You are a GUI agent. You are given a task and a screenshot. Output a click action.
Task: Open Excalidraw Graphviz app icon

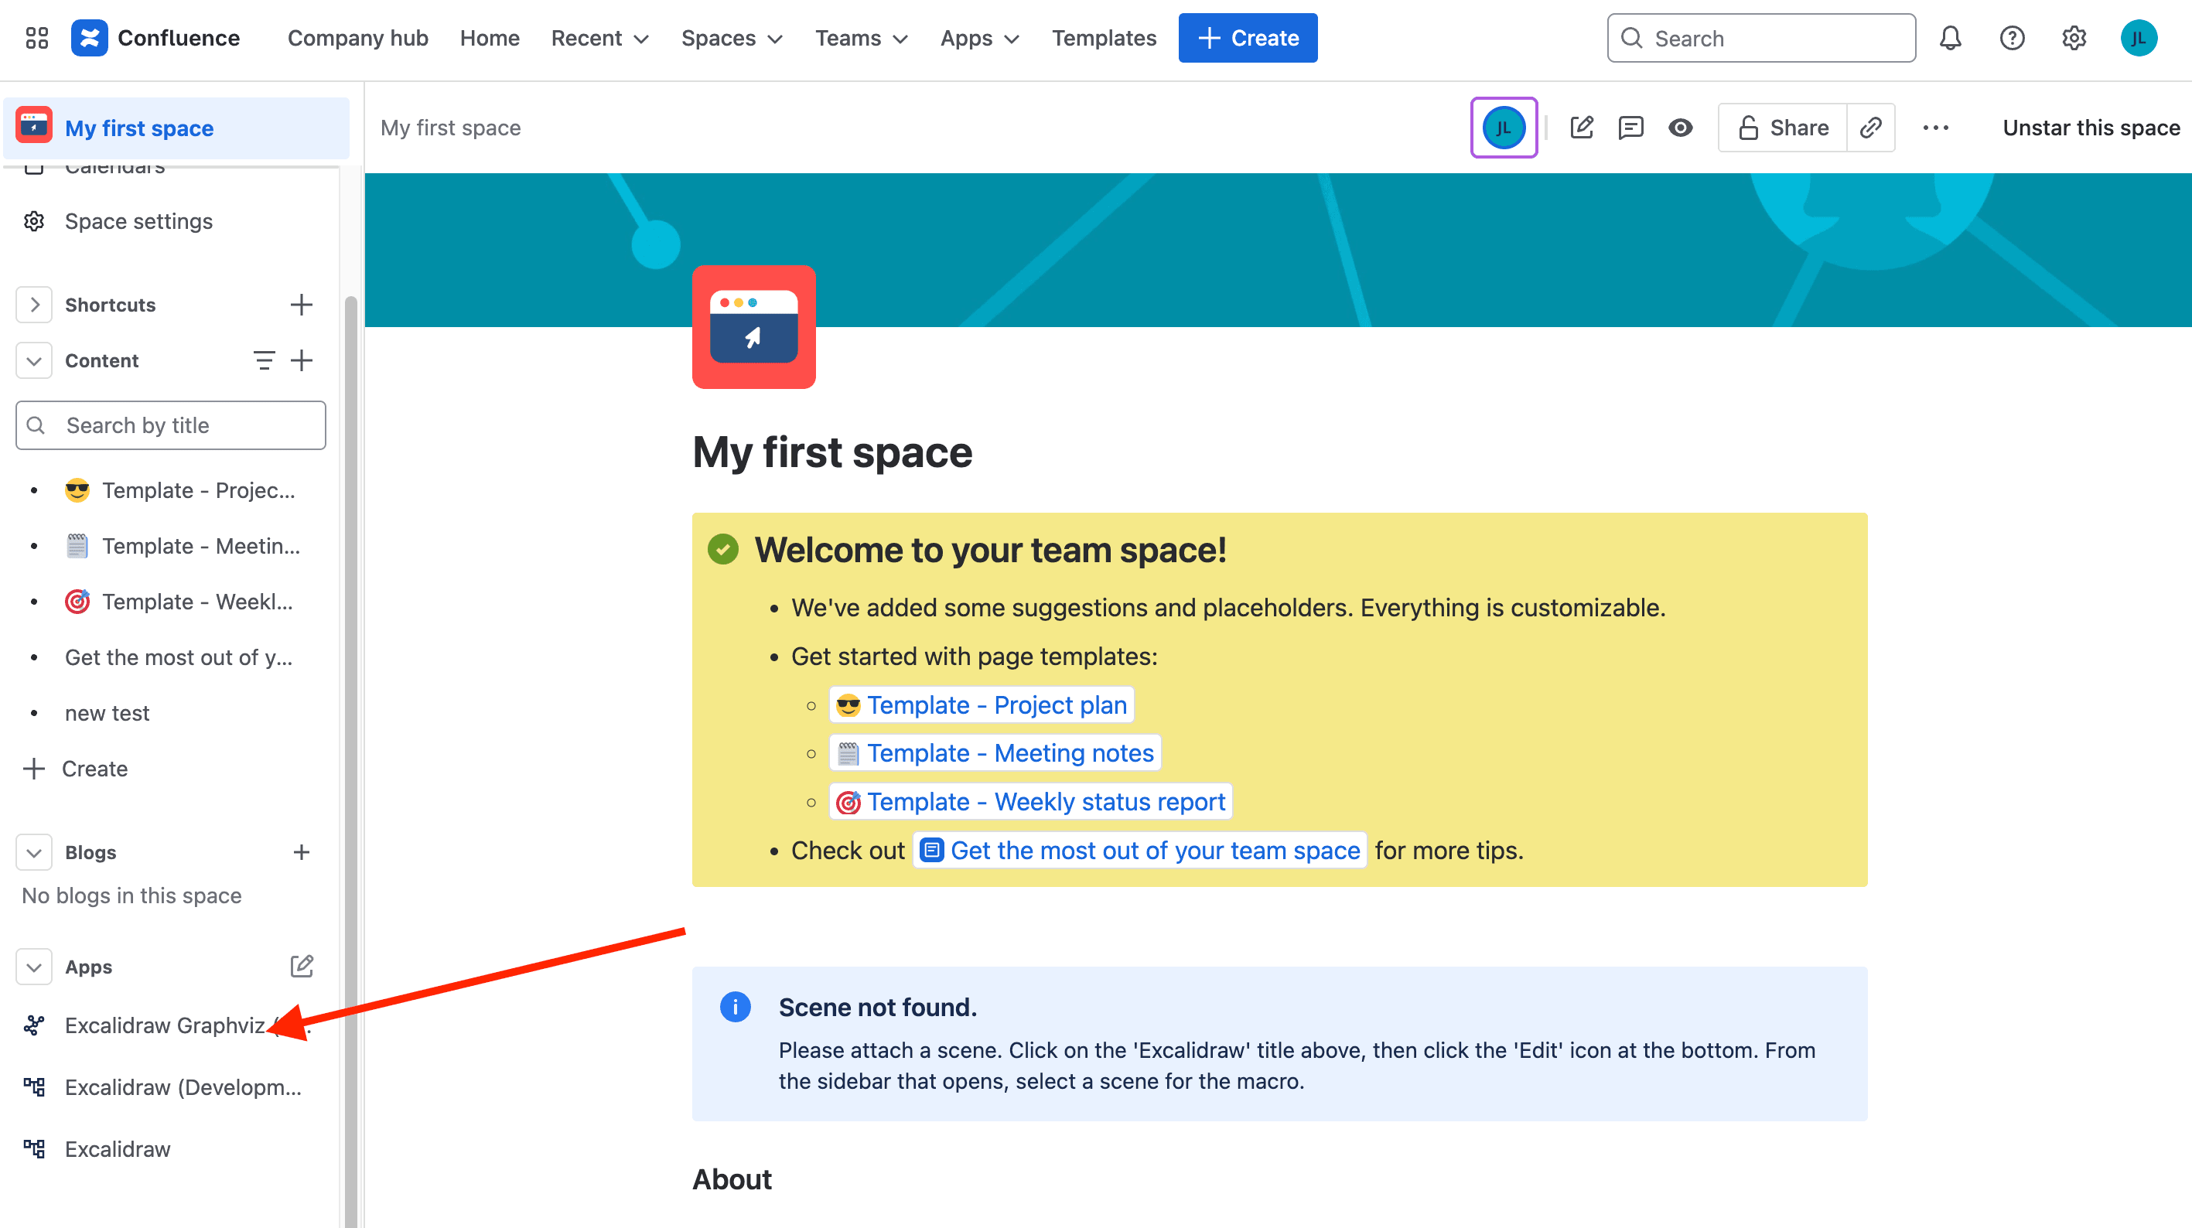(34, 1025)
